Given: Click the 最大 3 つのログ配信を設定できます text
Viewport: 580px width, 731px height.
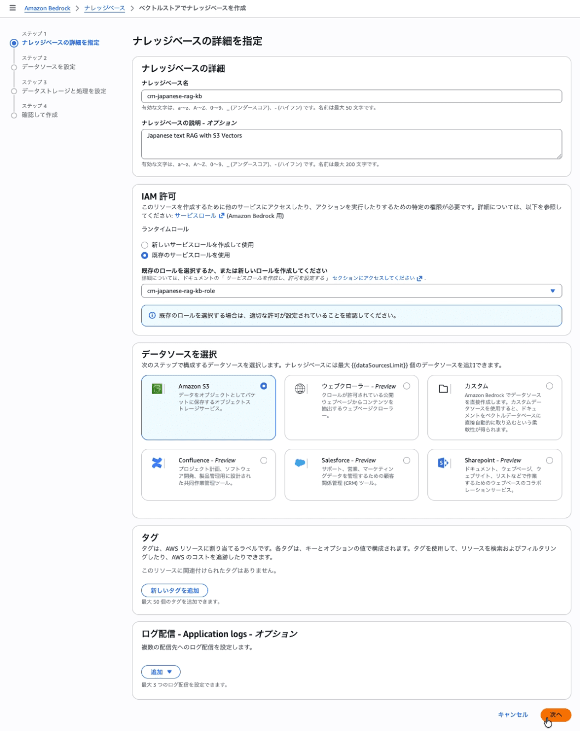Looking at the screenshot, I should (184, 684).
